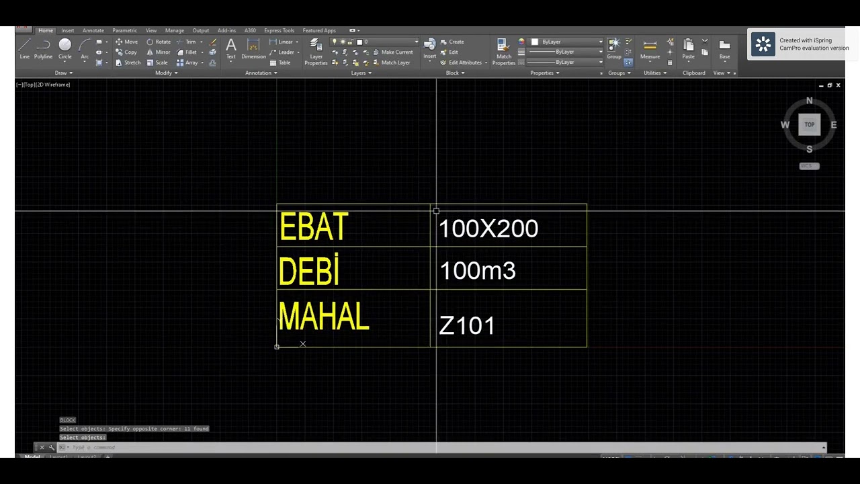
Task: Open the layer name dropdown
Action: point(376,42)
